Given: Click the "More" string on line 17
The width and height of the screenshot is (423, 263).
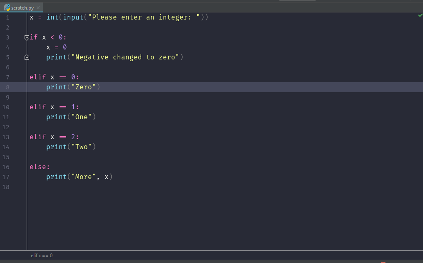Looking at the screenshot, I should pyautogui.click(x=84, y=177).
